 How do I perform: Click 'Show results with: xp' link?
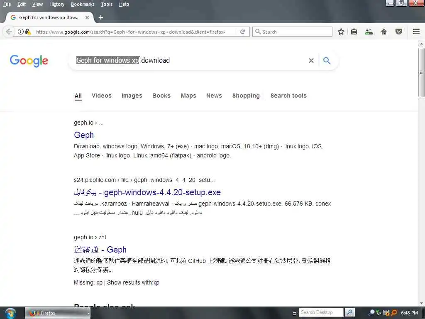pyautogui.click(x=133, y=282)
